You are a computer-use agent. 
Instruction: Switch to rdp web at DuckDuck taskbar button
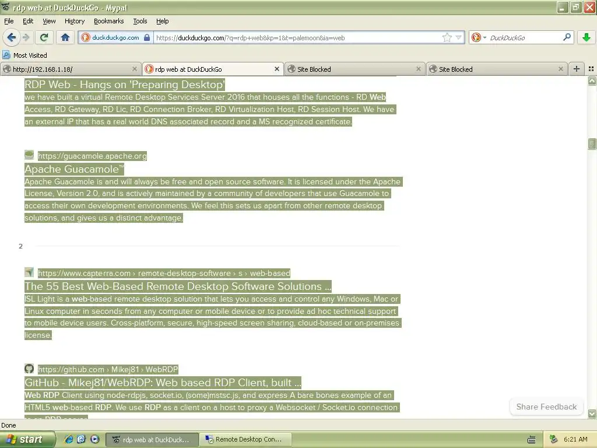point(152,440)
